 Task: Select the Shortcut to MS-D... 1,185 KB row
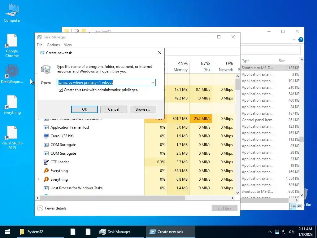coord(270,68)
